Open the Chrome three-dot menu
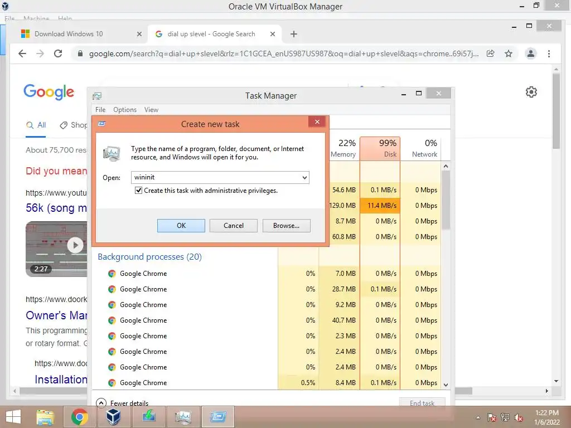Screen dimensions: 571x428 coord(549,54)
